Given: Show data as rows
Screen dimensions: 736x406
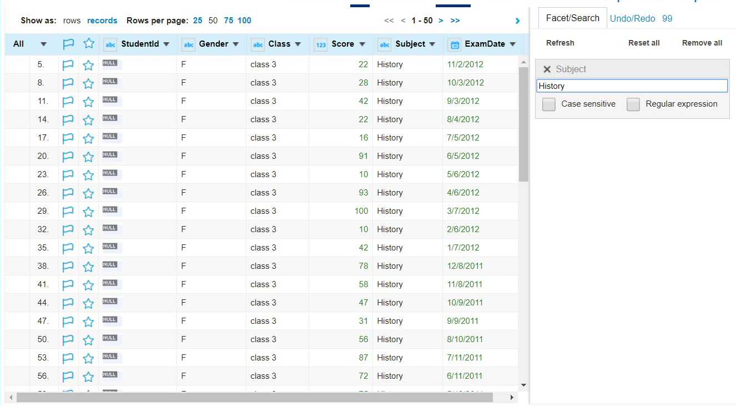Looking at the screenshot, I should 72,21.
